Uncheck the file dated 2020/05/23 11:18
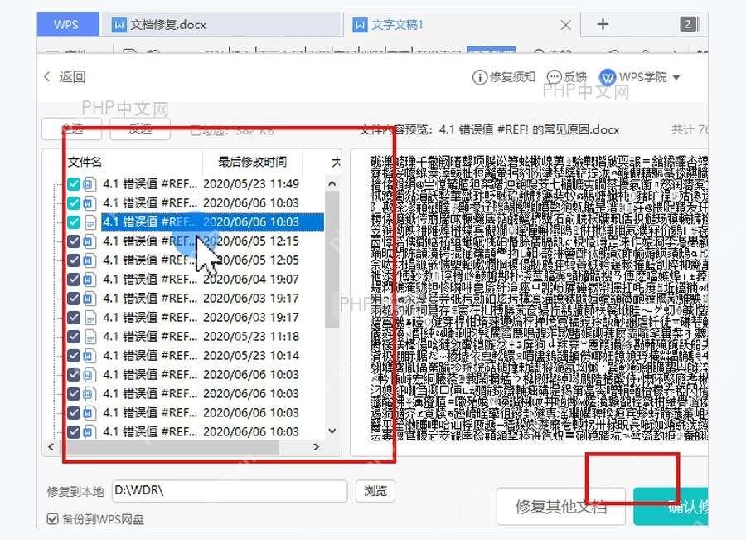This screenshot has height=540, width=746. pos(73,336)
